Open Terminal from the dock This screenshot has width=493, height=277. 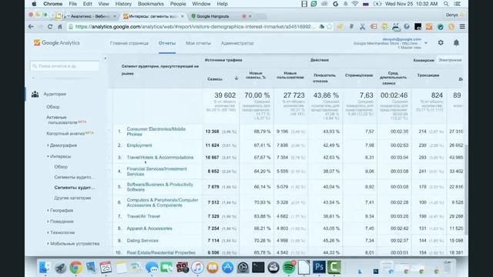click(x=258, y=267)
